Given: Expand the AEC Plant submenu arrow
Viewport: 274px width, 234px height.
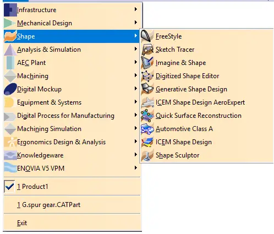Looking at the screenshot, I should (x=136, y=62).
